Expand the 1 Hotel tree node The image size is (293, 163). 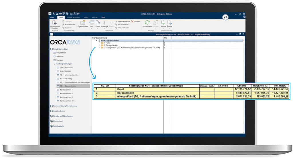coord(100,43)
